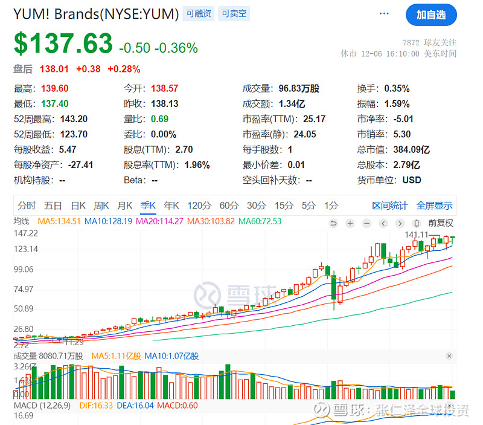
Task: Open the 30分 chart tab
Action: (256, 206)
